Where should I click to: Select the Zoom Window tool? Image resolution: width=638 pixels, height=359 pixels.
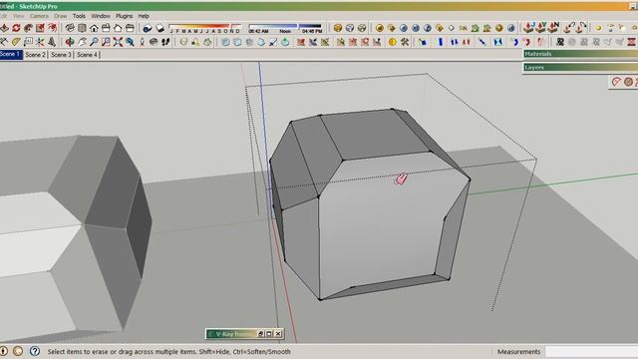(106, 42)
